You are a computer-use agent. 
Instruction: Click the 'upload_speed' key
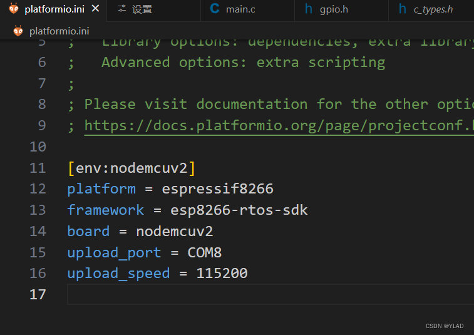tap(118, 274)
